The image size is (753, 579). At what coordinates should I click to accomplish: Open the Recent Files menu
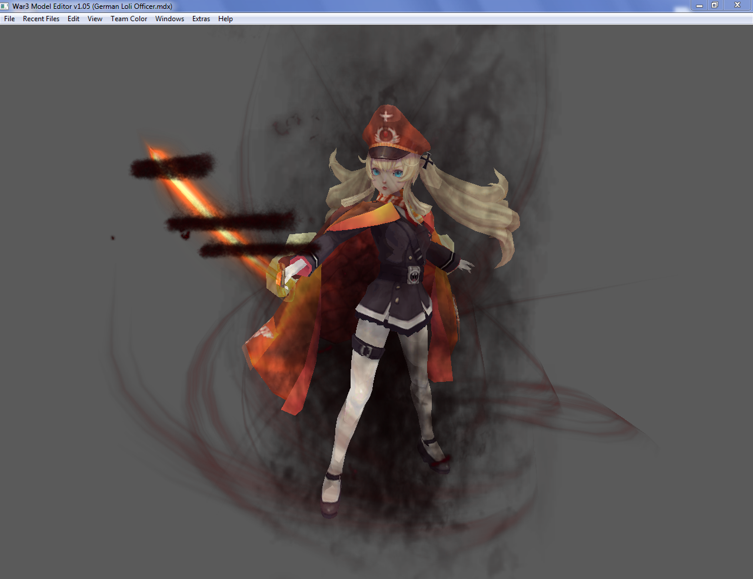pyautogui.click(x=41, y=19)
